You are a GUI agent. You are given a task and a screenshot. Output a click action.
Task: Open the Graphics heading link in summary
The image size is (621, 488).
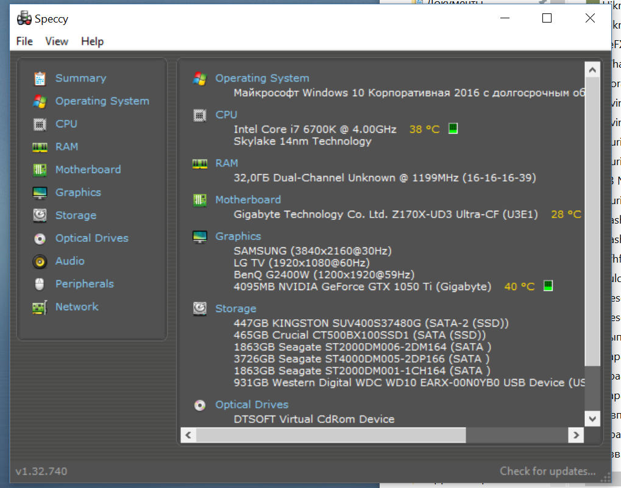click(x=238, y=236)
